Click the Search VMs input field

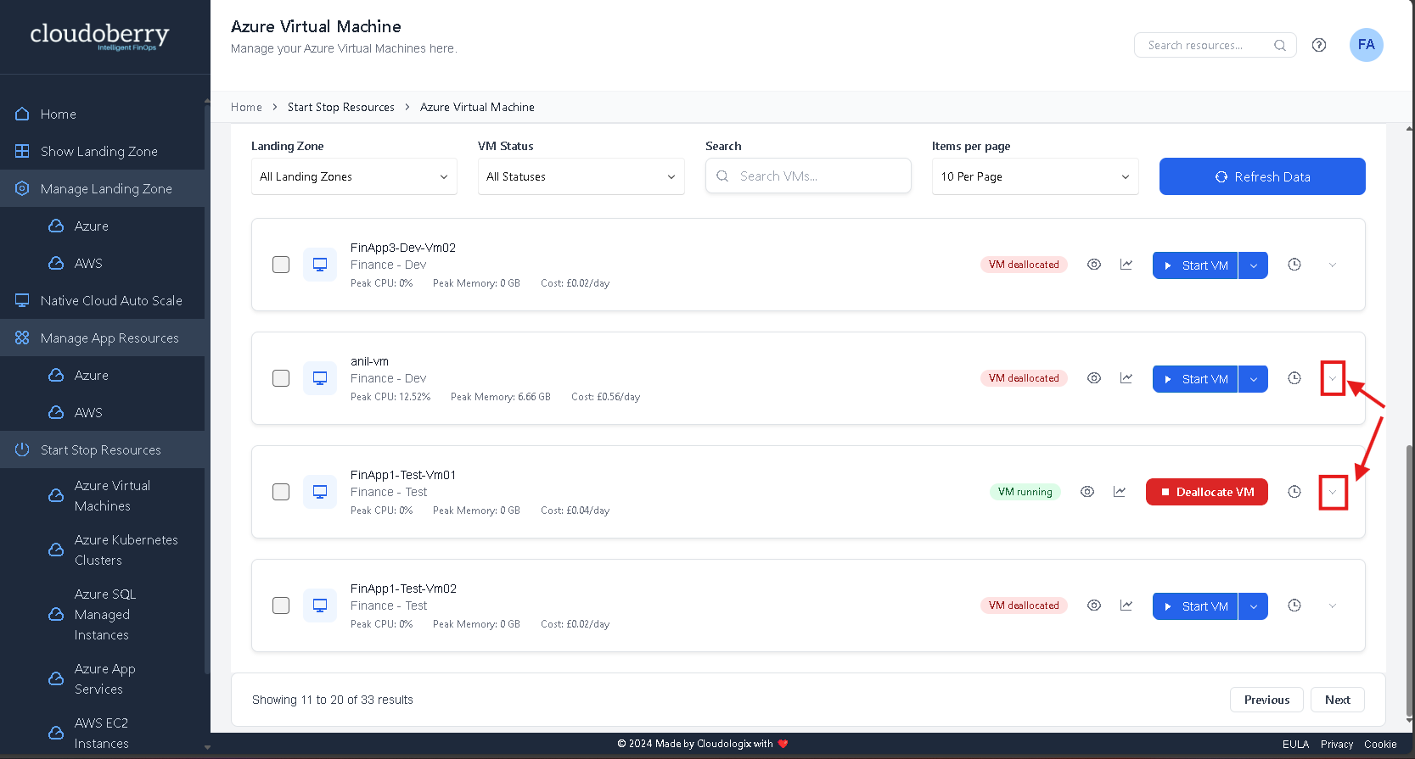[808, 176]
